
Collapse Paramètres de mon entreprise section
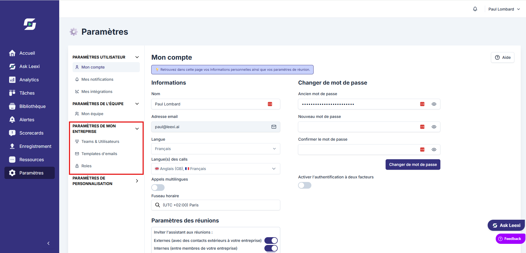[137, 129]
